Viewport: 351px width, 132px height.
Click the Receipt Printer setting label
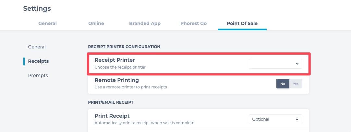coord(115,60)
